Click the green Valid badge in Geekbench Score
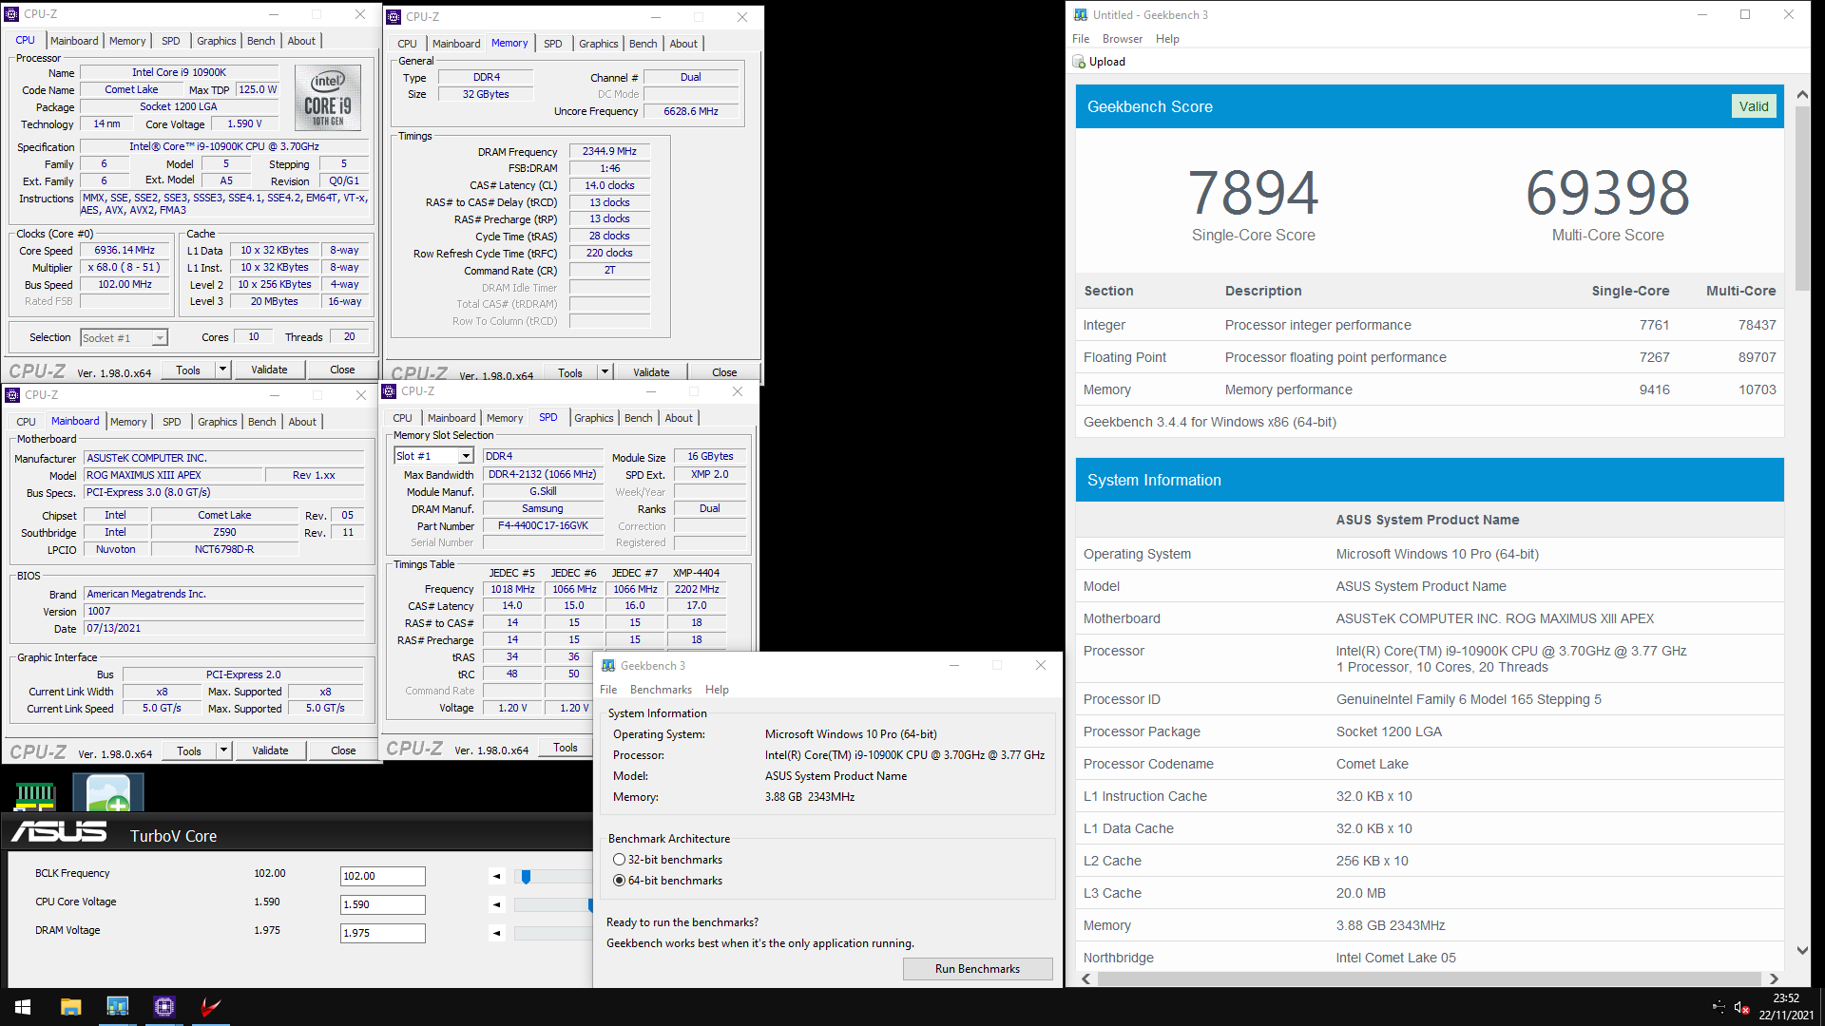Image resolution: width=1825 pixels, height=1026 pixels. click(1754, 106)
